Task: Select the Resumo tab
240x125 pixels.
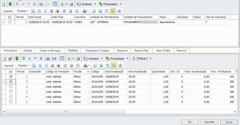Action: click(181, 51)
